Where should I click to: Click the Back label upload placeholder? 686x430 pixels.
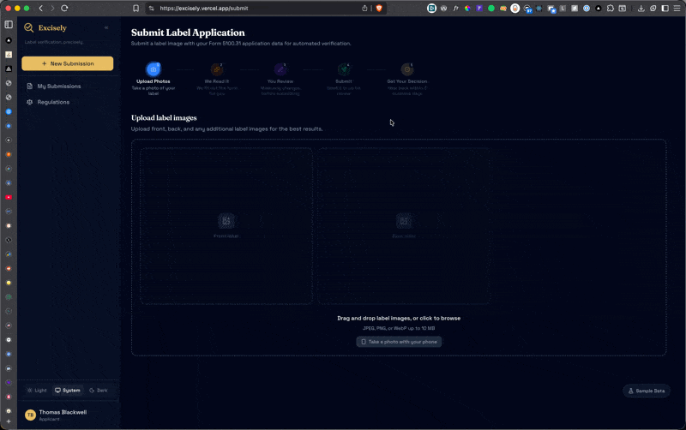404,225
